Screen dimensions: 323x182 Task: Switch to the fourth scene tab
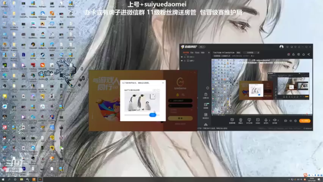tap(203, 53)
